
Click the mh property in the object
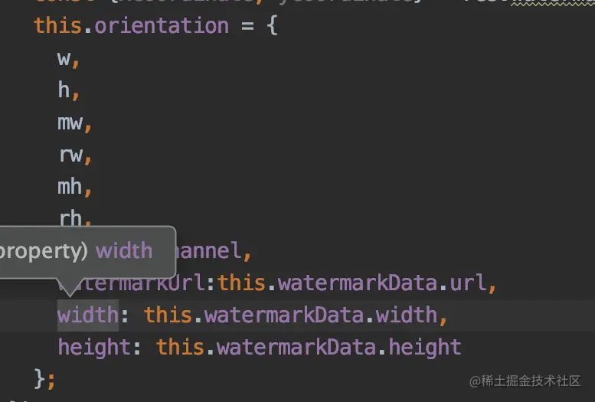[70, 186]
